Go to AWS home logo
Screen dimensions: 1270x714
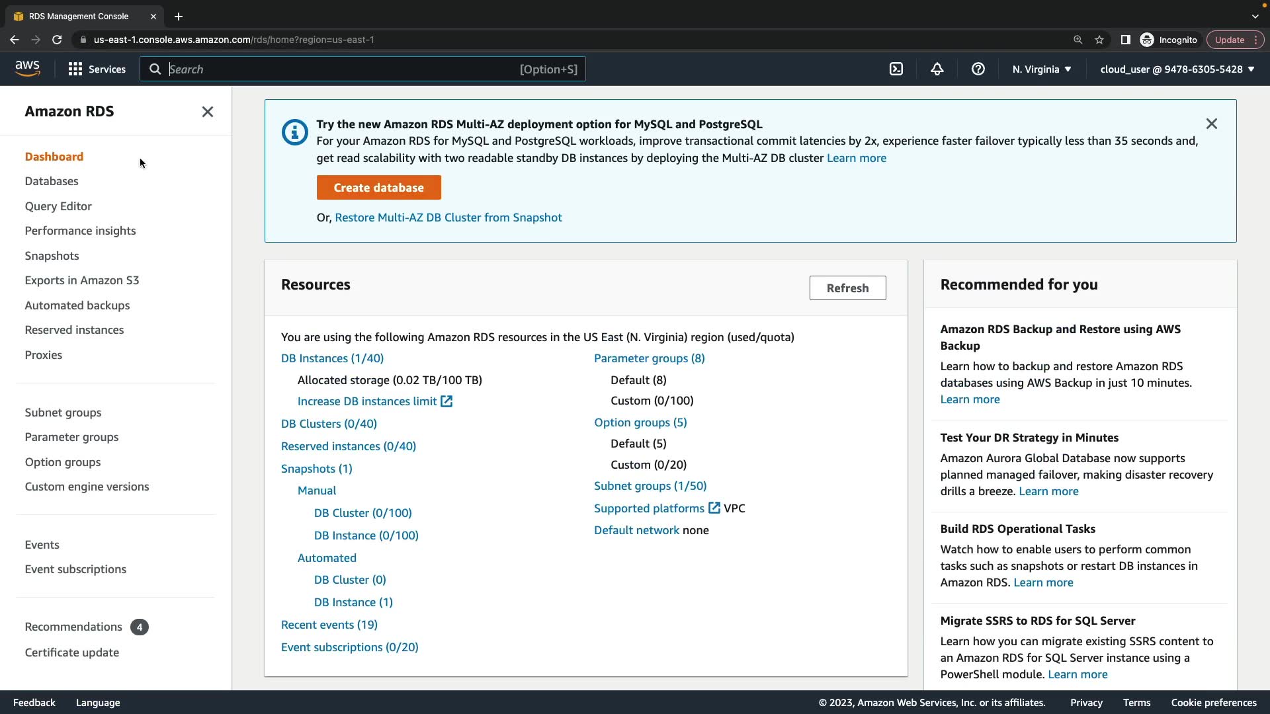(27, 68)
